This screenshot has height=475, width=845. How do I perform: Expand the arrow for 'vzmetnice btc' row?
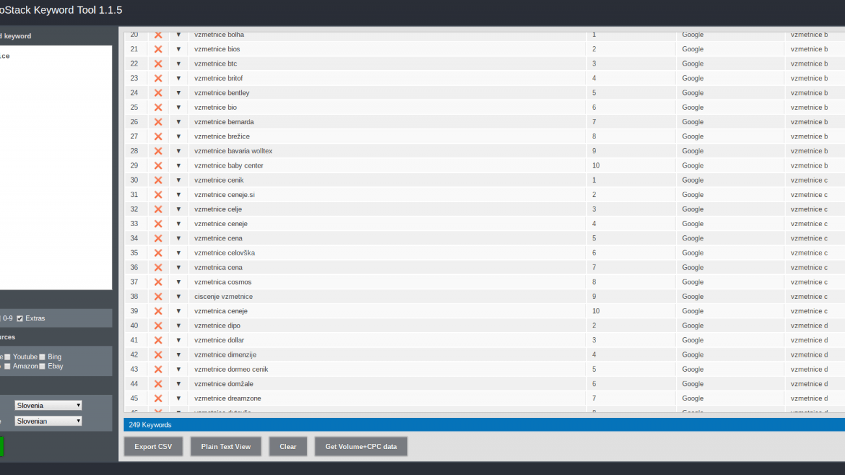pyautogui.click(x=179, y=64)
